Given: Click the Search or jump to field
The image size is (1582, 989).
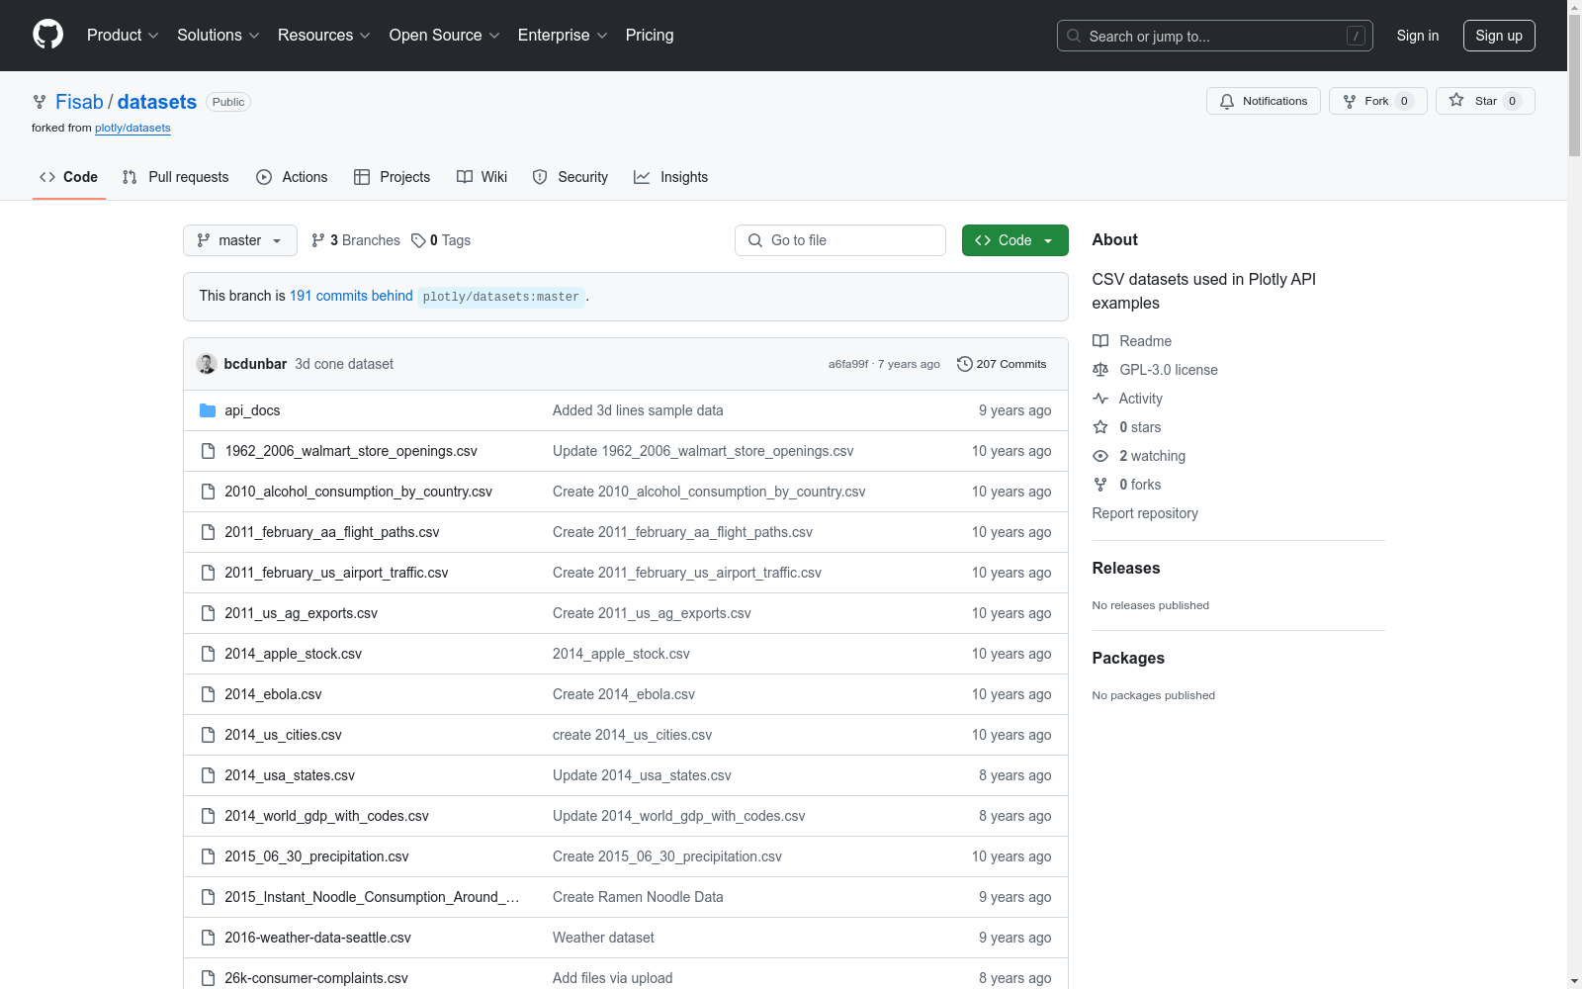Looking at the screenshot, I should pyautogui.click(x=1215, y=36).
